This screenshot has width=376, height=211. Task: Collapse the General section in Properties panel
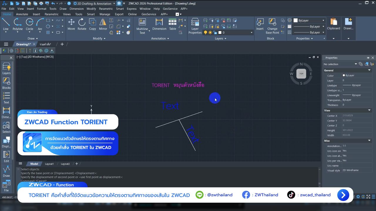pos(369,70)
